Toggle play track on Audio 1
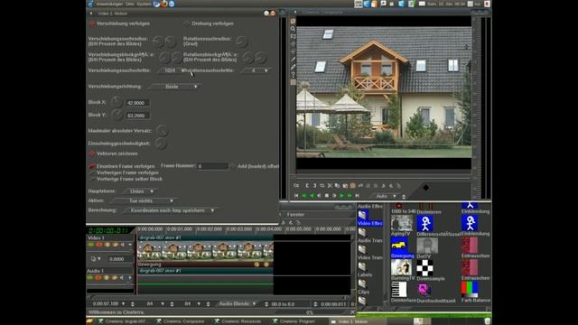Screen dimensions: 578x325 (90, 277)
